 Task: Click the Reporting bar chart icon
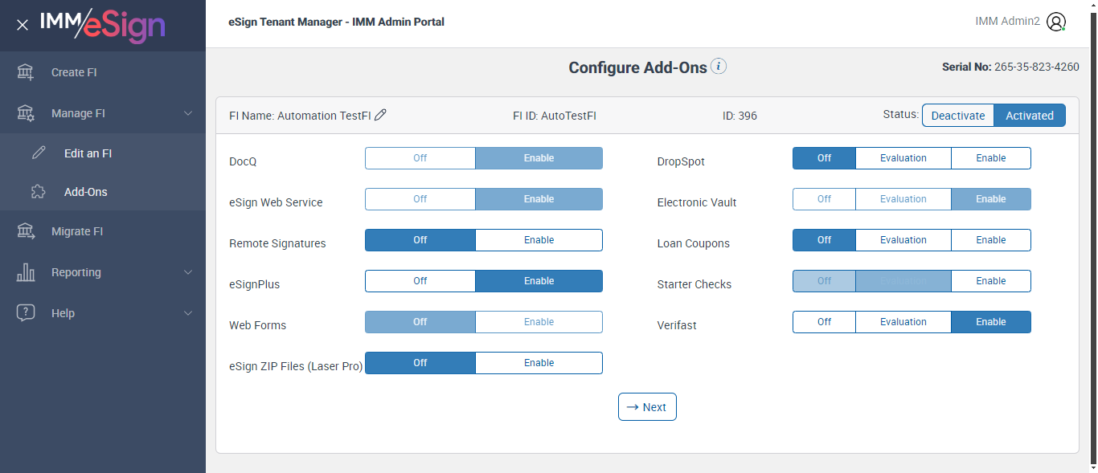click(26, 272)
